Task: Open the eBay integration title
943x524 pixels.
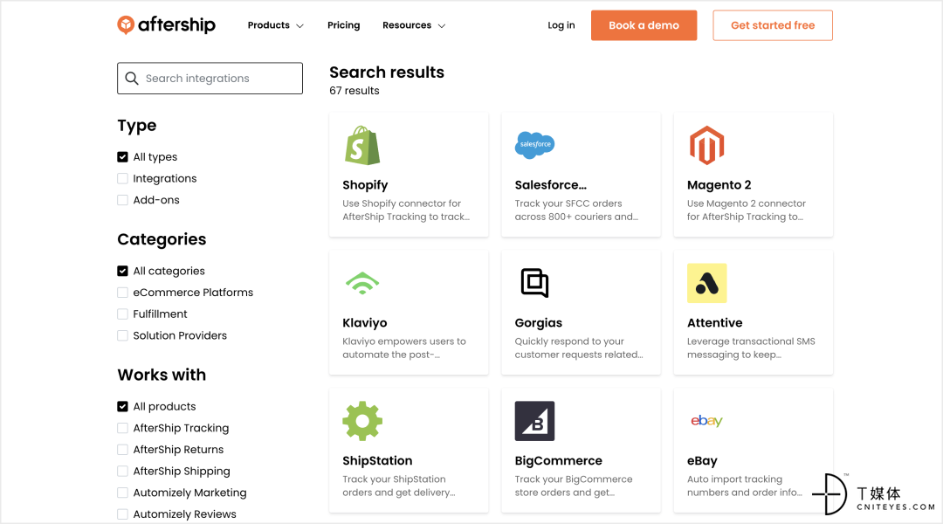Action: 702,461
